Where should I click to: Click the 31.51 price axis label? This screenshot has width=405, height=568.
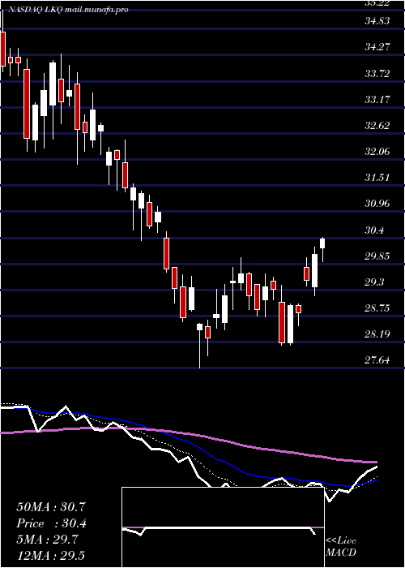pos(377,178)
